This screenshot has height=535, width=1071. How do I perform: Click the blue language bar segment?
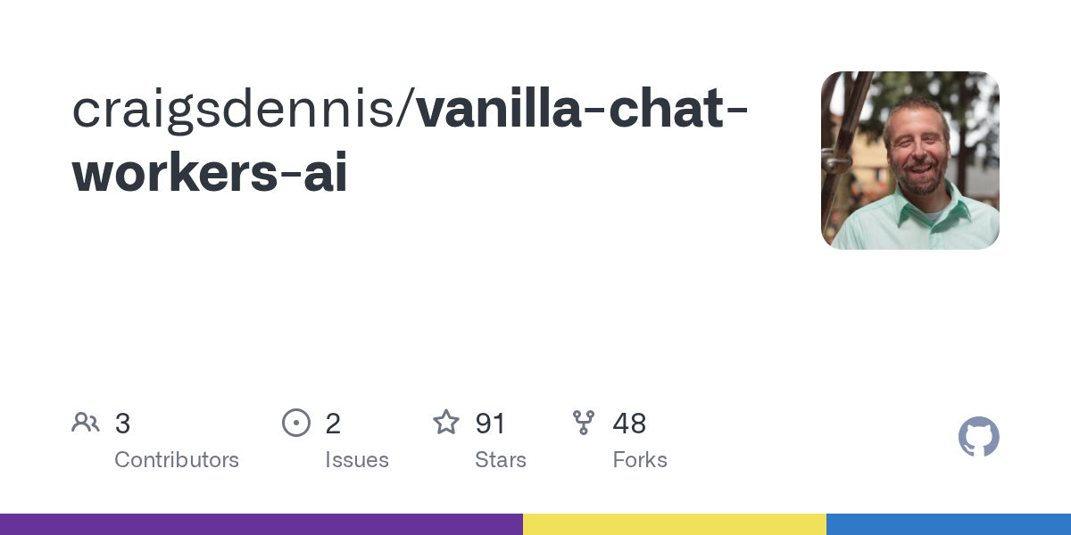[948, 524]
